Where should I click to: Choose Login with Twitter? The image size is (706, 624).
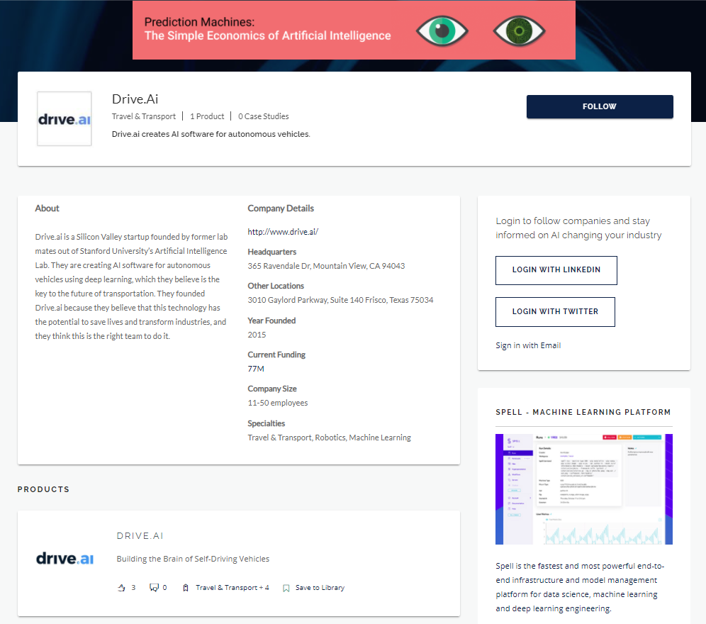[x=555, y=312]
